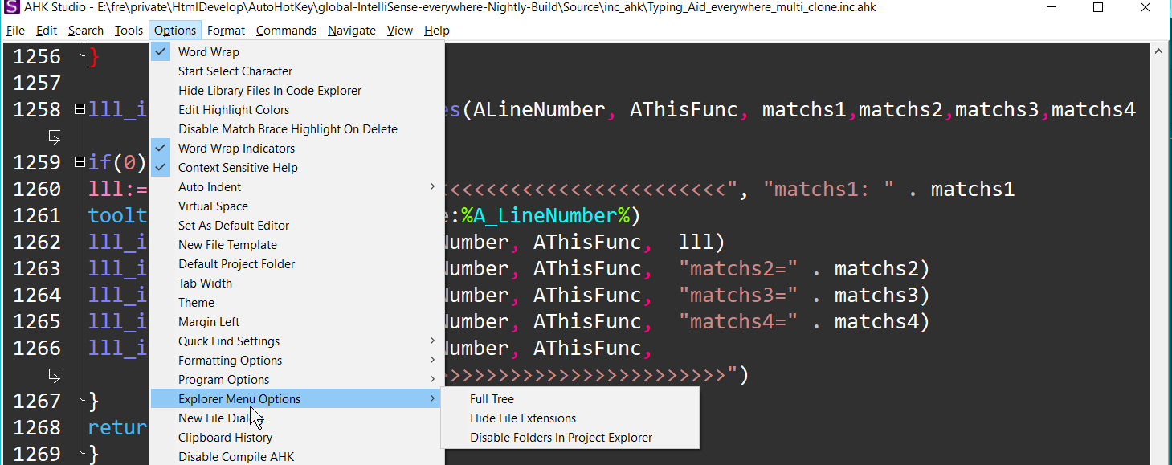1172x465 pixels.
Task: Click the %A_LineNumber% variable text
Action: [545, 215]
